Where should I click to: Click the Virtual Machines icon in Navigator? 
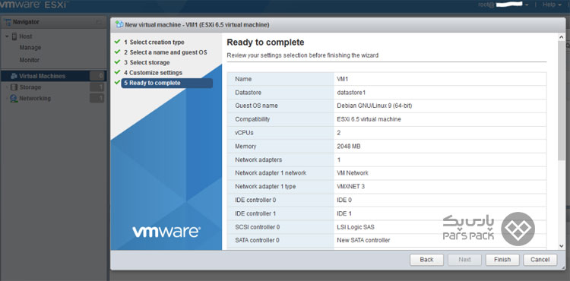click(x=14, y=76)
